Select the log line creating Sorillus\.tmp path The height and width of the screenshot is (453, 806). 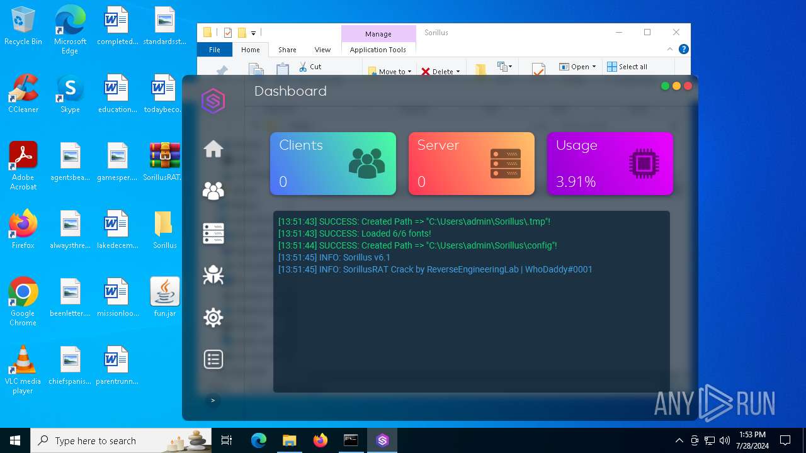(x=414, y=221)
